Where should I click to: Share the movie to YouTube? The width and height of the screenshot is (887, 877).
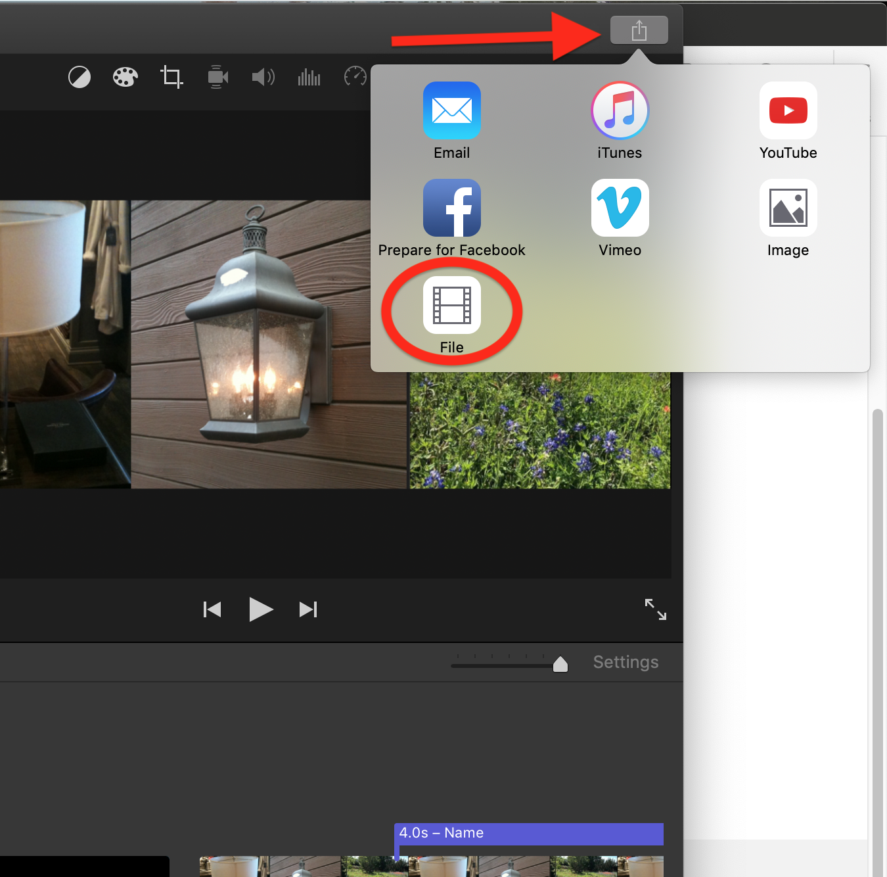(x=788, y=121)
